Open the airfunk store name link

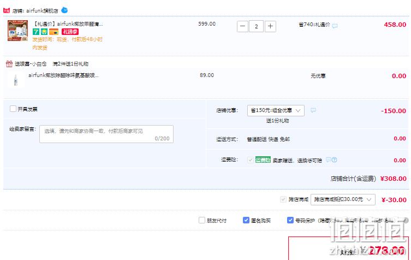click(x=42, y=11)
